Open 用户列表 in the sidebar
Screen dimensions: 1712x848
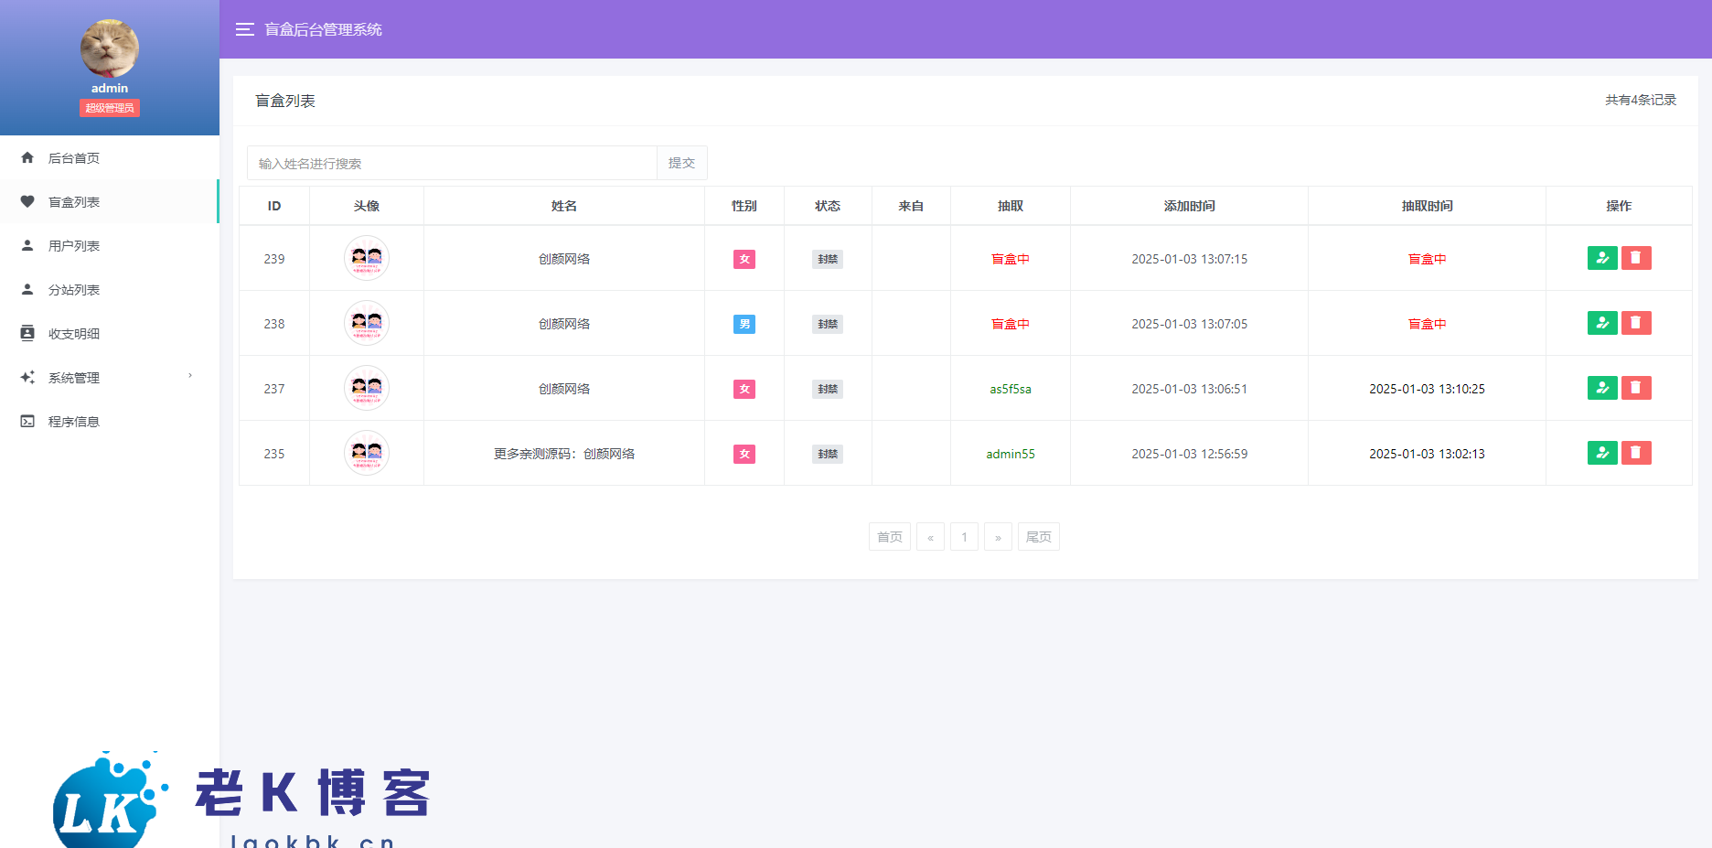point(74,246)
